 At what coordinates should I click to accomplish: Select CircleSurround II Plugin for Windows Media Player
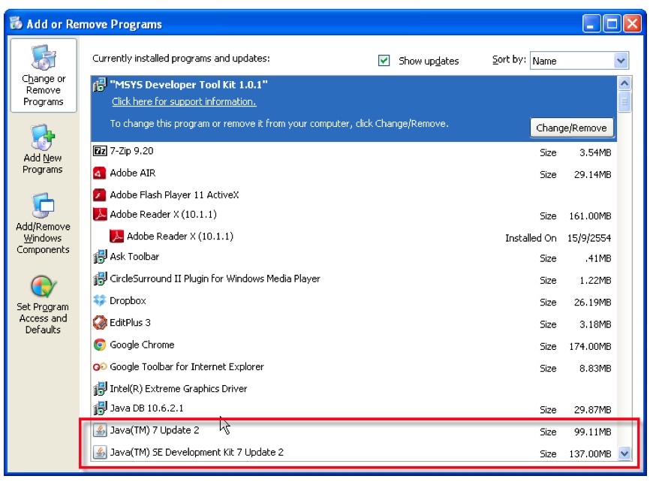354,279
